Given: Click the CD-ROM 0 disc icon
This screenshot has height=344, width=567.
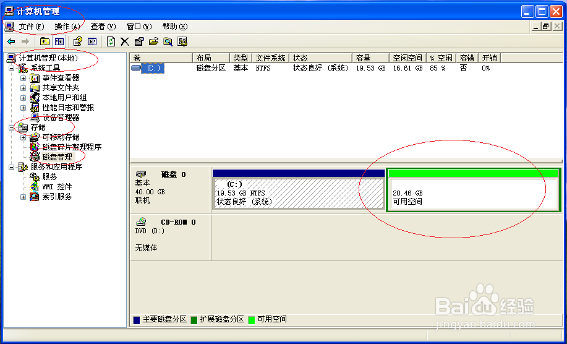Looking at the screenshot, I should click(141, 221).
